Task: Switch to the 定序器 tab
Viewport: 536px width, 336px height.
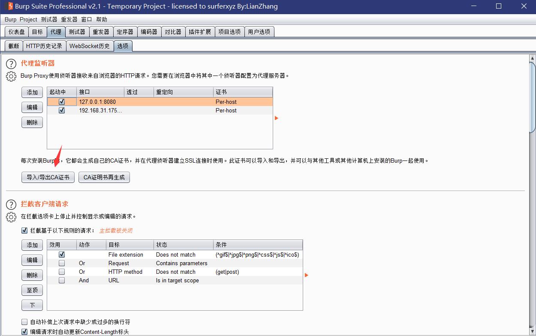Action: pos(125,32)
